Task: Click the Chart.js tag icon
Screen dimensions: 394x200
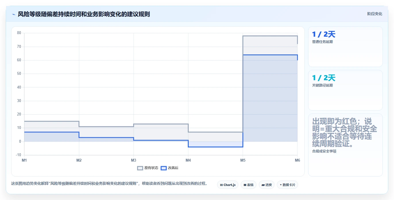Action: 221,185
